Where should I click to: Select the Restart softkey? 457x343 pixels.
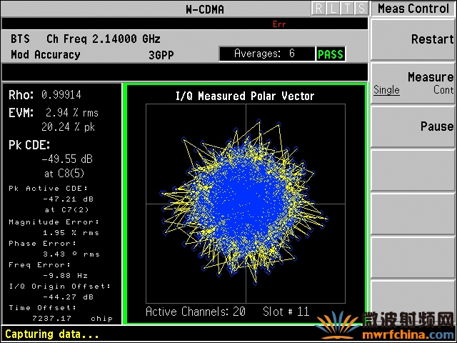[x=413, y=39]
